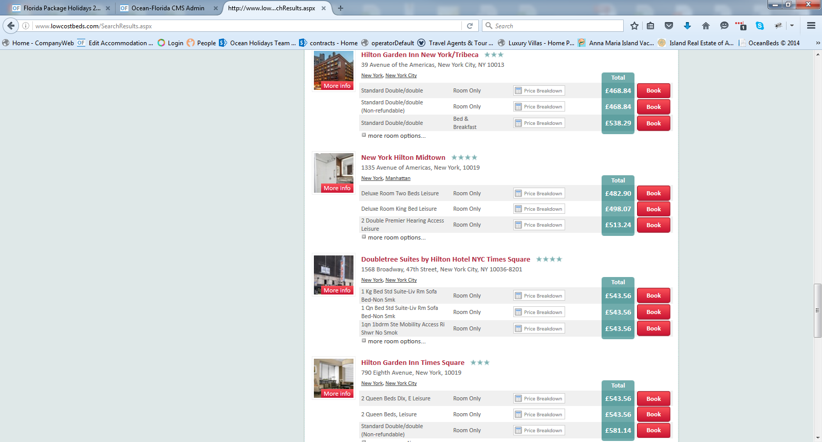Click the red-dotted extension icon with badge
This screenshot has height=442, width=822.
click(x=741, y=26)
